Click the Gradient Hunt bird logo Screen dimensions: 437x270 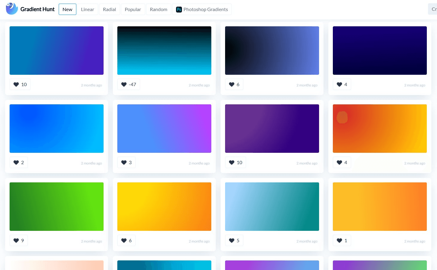coord(12,9)
